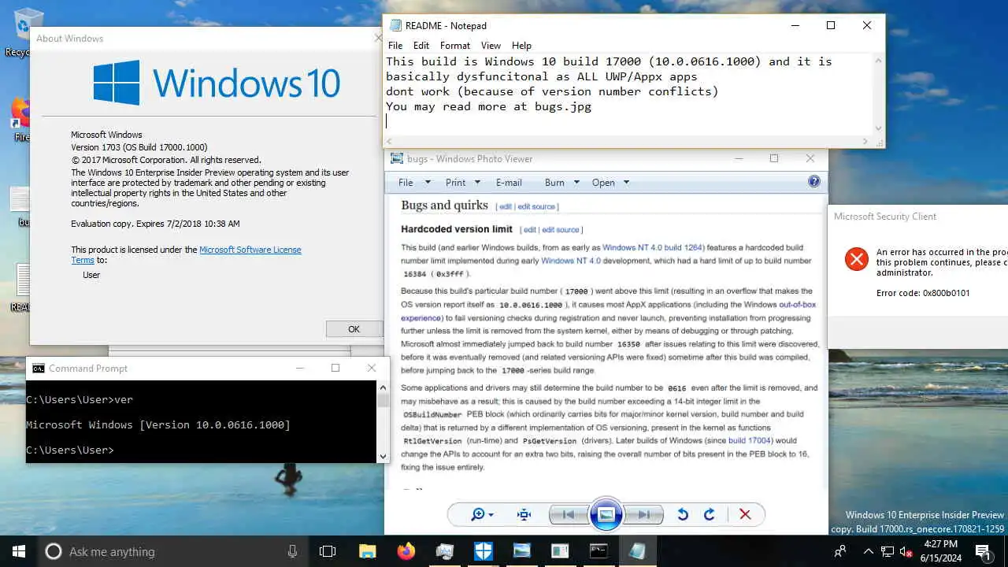Image resolution: width=1008 pixels, height=567 pixels.
Task: Open the People icon in system tray
Action: pos(840,551)
